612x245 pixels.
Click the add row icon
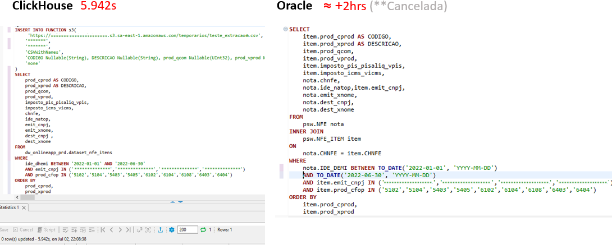coord(74,230)
